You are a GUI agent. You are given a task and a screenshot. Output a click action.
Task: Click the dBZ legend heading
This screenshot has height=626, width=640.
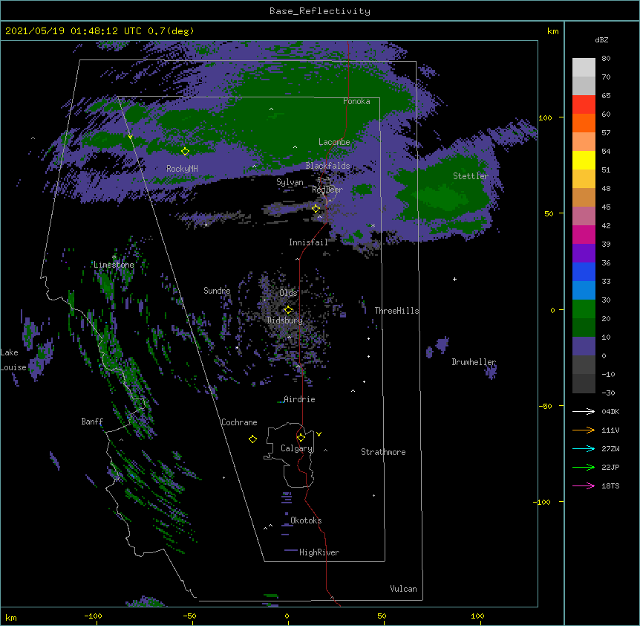point(601,39)
